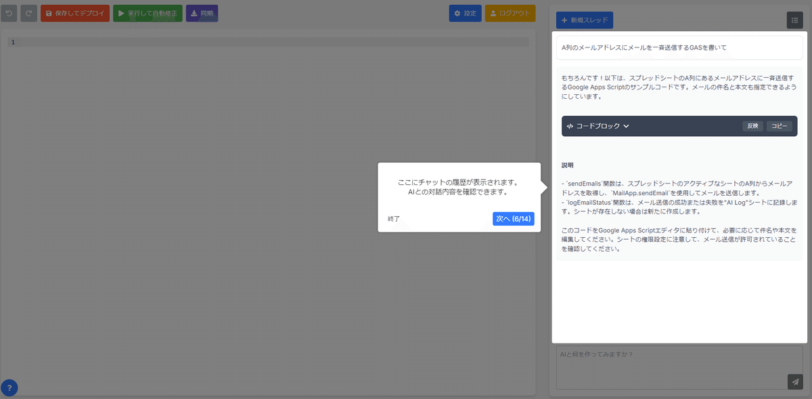Image resolution: width=812 pixels, height=399 pixels.
Task: Send a chat message with the paper plane icon
Action: [794, 381]
